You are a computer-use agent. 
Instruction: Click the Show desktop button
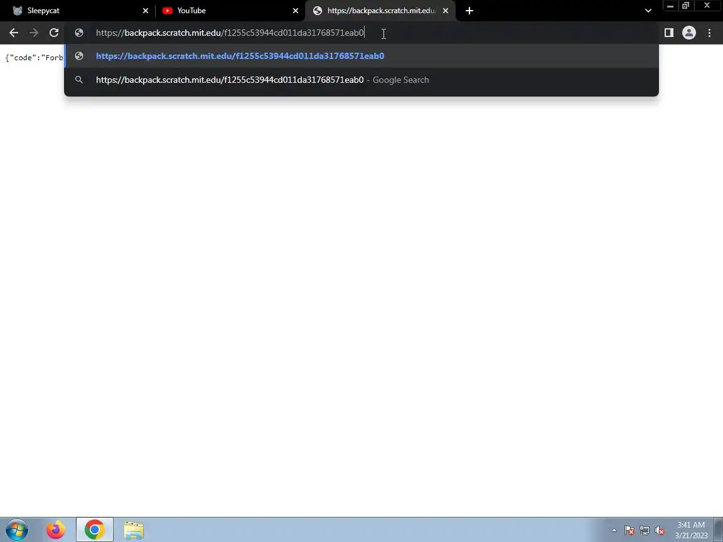click(719, 530)
